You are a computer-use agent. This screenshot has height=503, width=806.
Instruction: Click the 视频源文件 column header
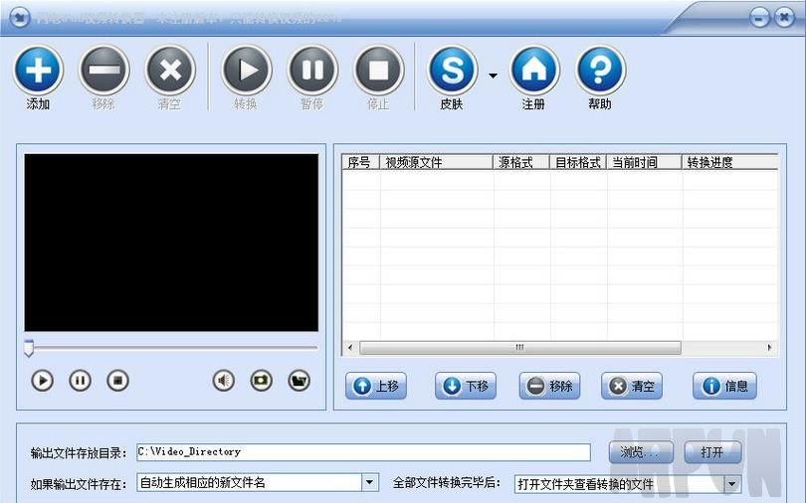click(437, 162)
